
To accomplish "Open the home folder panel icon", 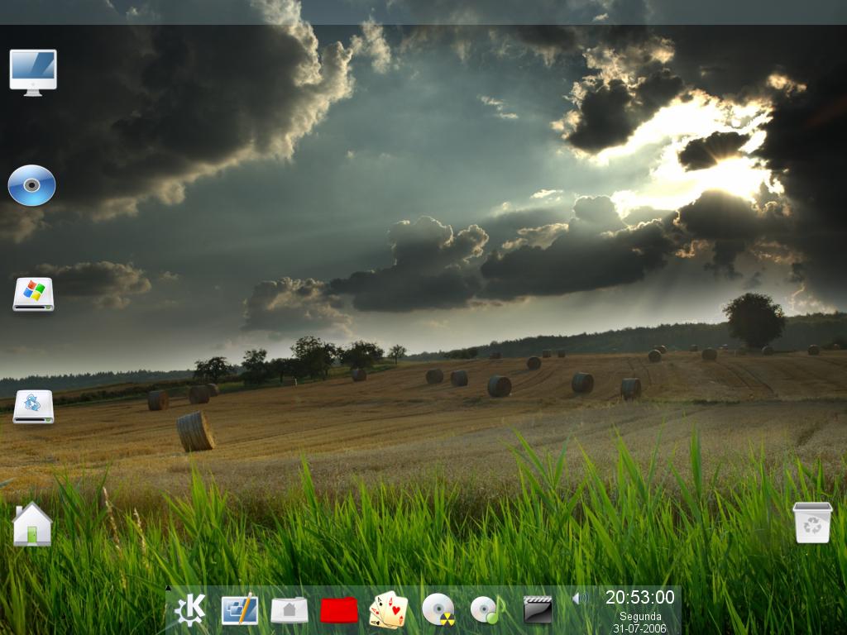I will pos(289,611).
